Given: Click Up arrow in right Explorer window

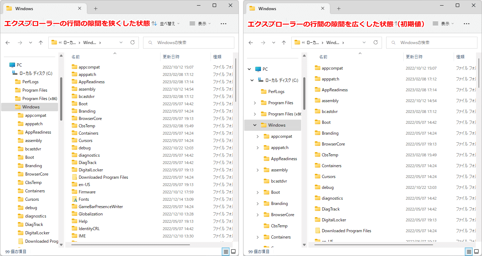Looking at the screenshot, I should [284, 43].
